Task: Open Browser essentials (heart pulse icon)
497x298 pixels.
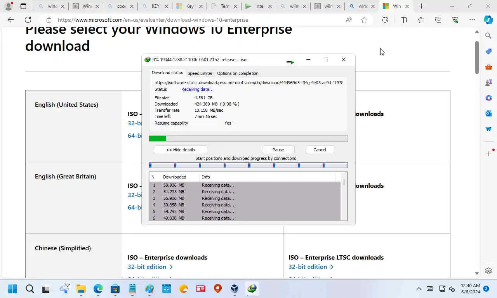Action: coord(455,20)
